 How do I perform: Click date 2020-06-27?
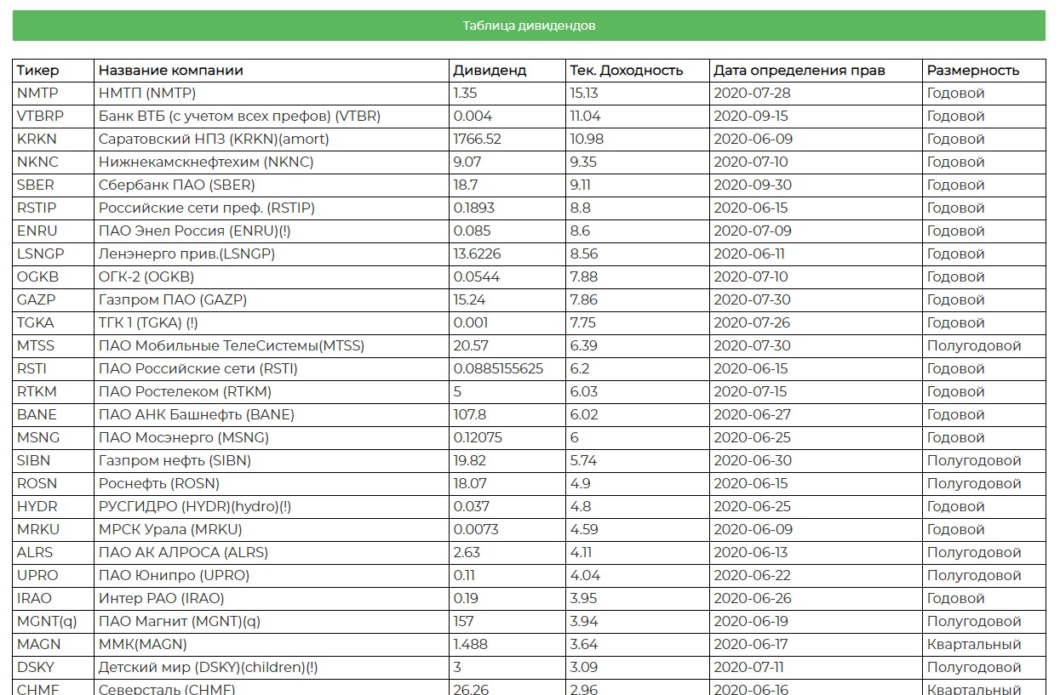click(x=752, y=415)
